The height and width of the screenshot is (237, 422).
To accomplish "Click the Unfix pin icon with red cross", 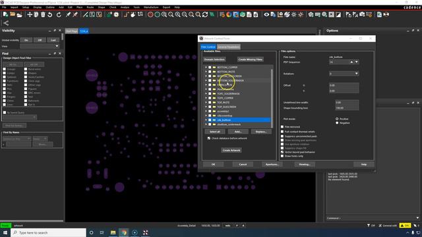I will point(75,14).
